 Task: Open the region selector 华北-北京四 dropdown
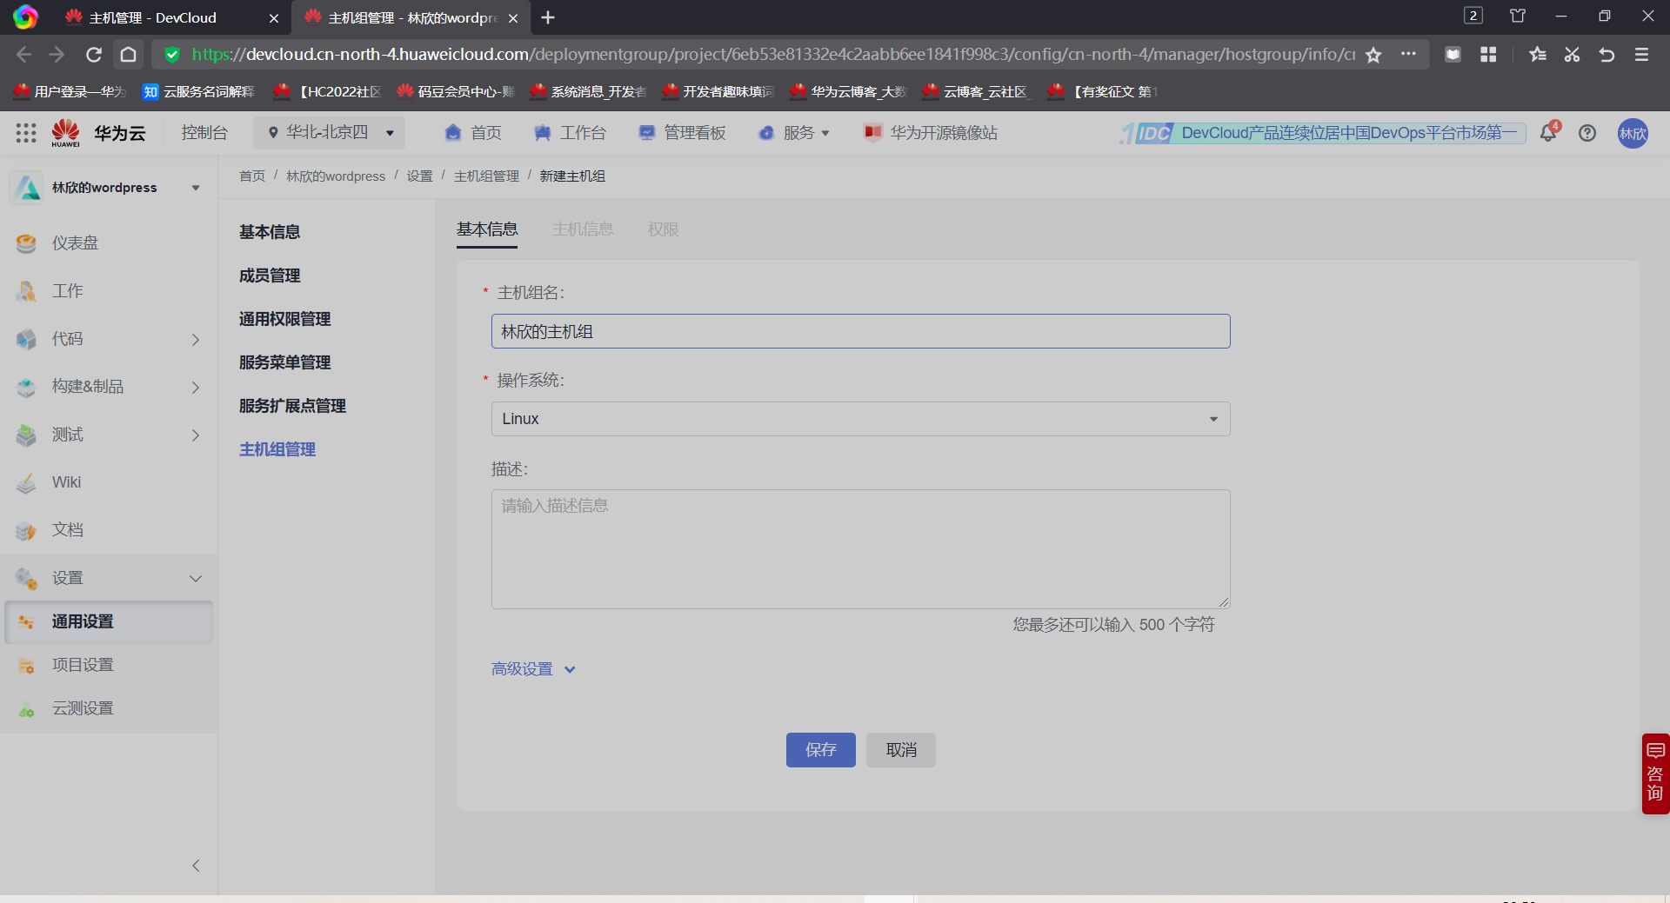[x=330, y=133]
